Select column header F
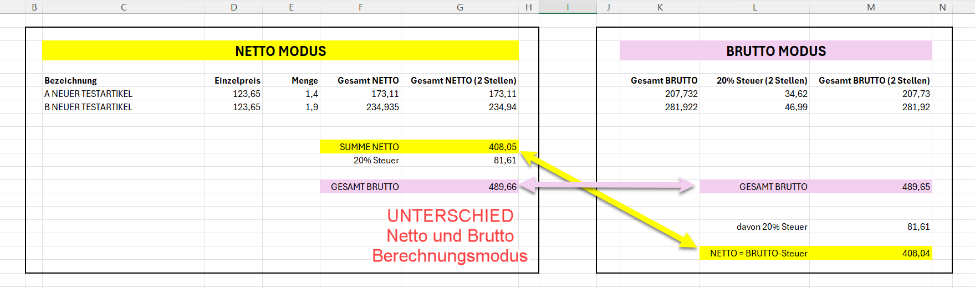Screen dimensions: 975x288 coord(360,7)
